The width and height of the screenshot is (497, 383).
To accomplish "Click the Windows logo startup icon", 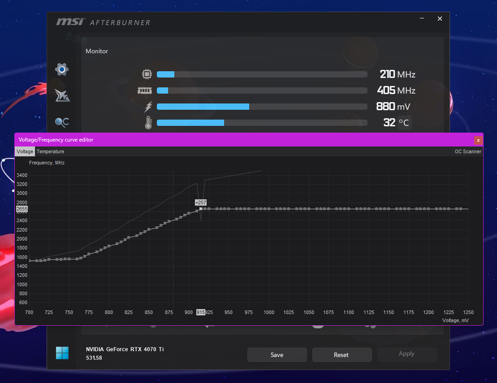I will click(62, 353).
